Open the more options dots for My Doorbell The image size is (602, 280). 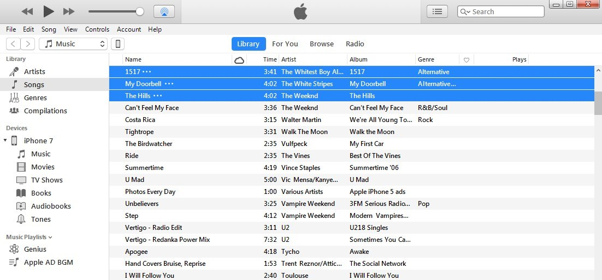169,83
